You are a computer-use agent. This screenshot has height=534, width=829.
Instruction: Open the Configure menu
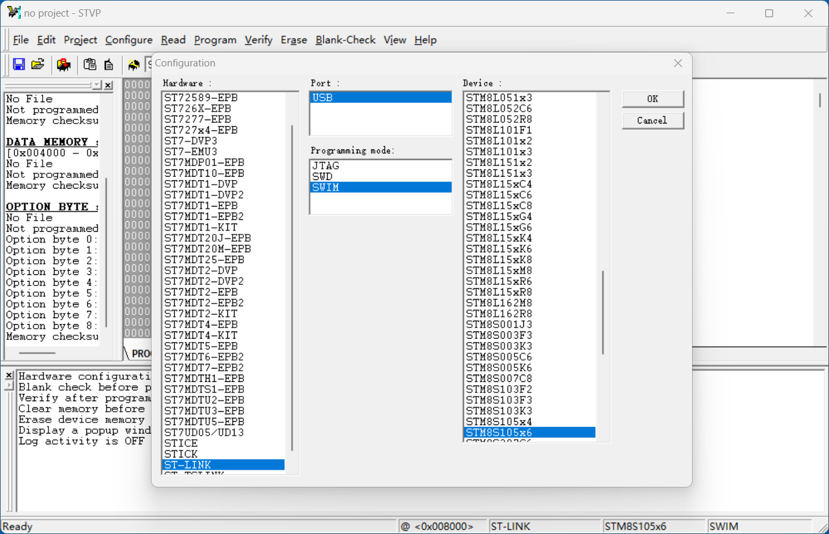point(129,40)
